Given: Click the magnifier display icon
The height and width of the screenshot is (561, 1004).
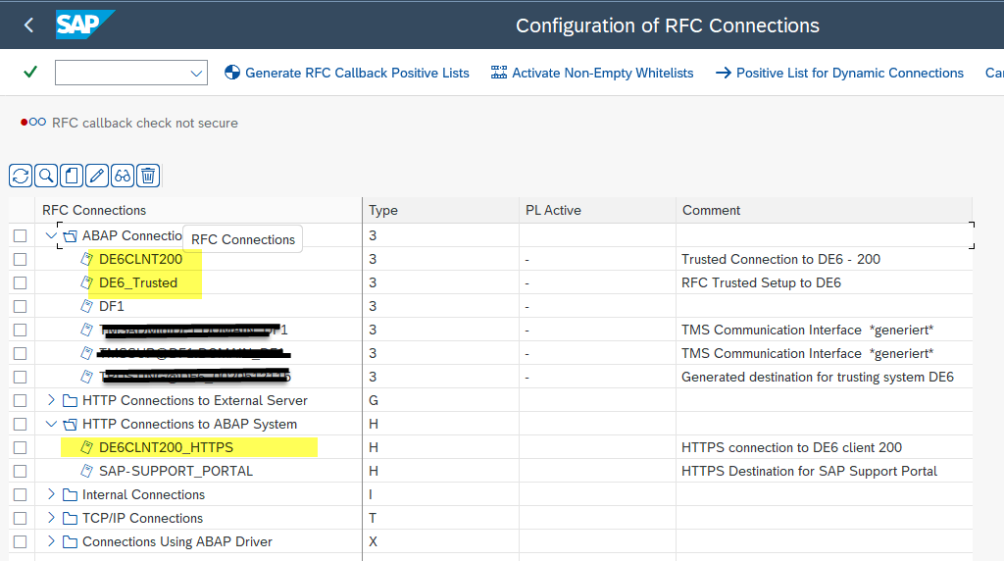Looking at the screenshot, I should coord(46,176).
